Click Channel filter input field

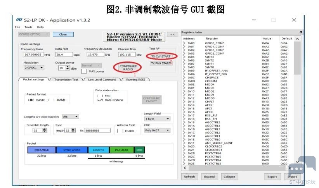pyautogui.click(x=127, y=55)
